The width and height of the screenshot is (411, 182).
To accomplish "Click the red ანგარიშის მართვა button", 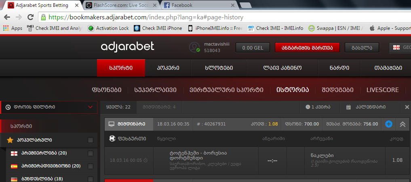I will [307, 48].
